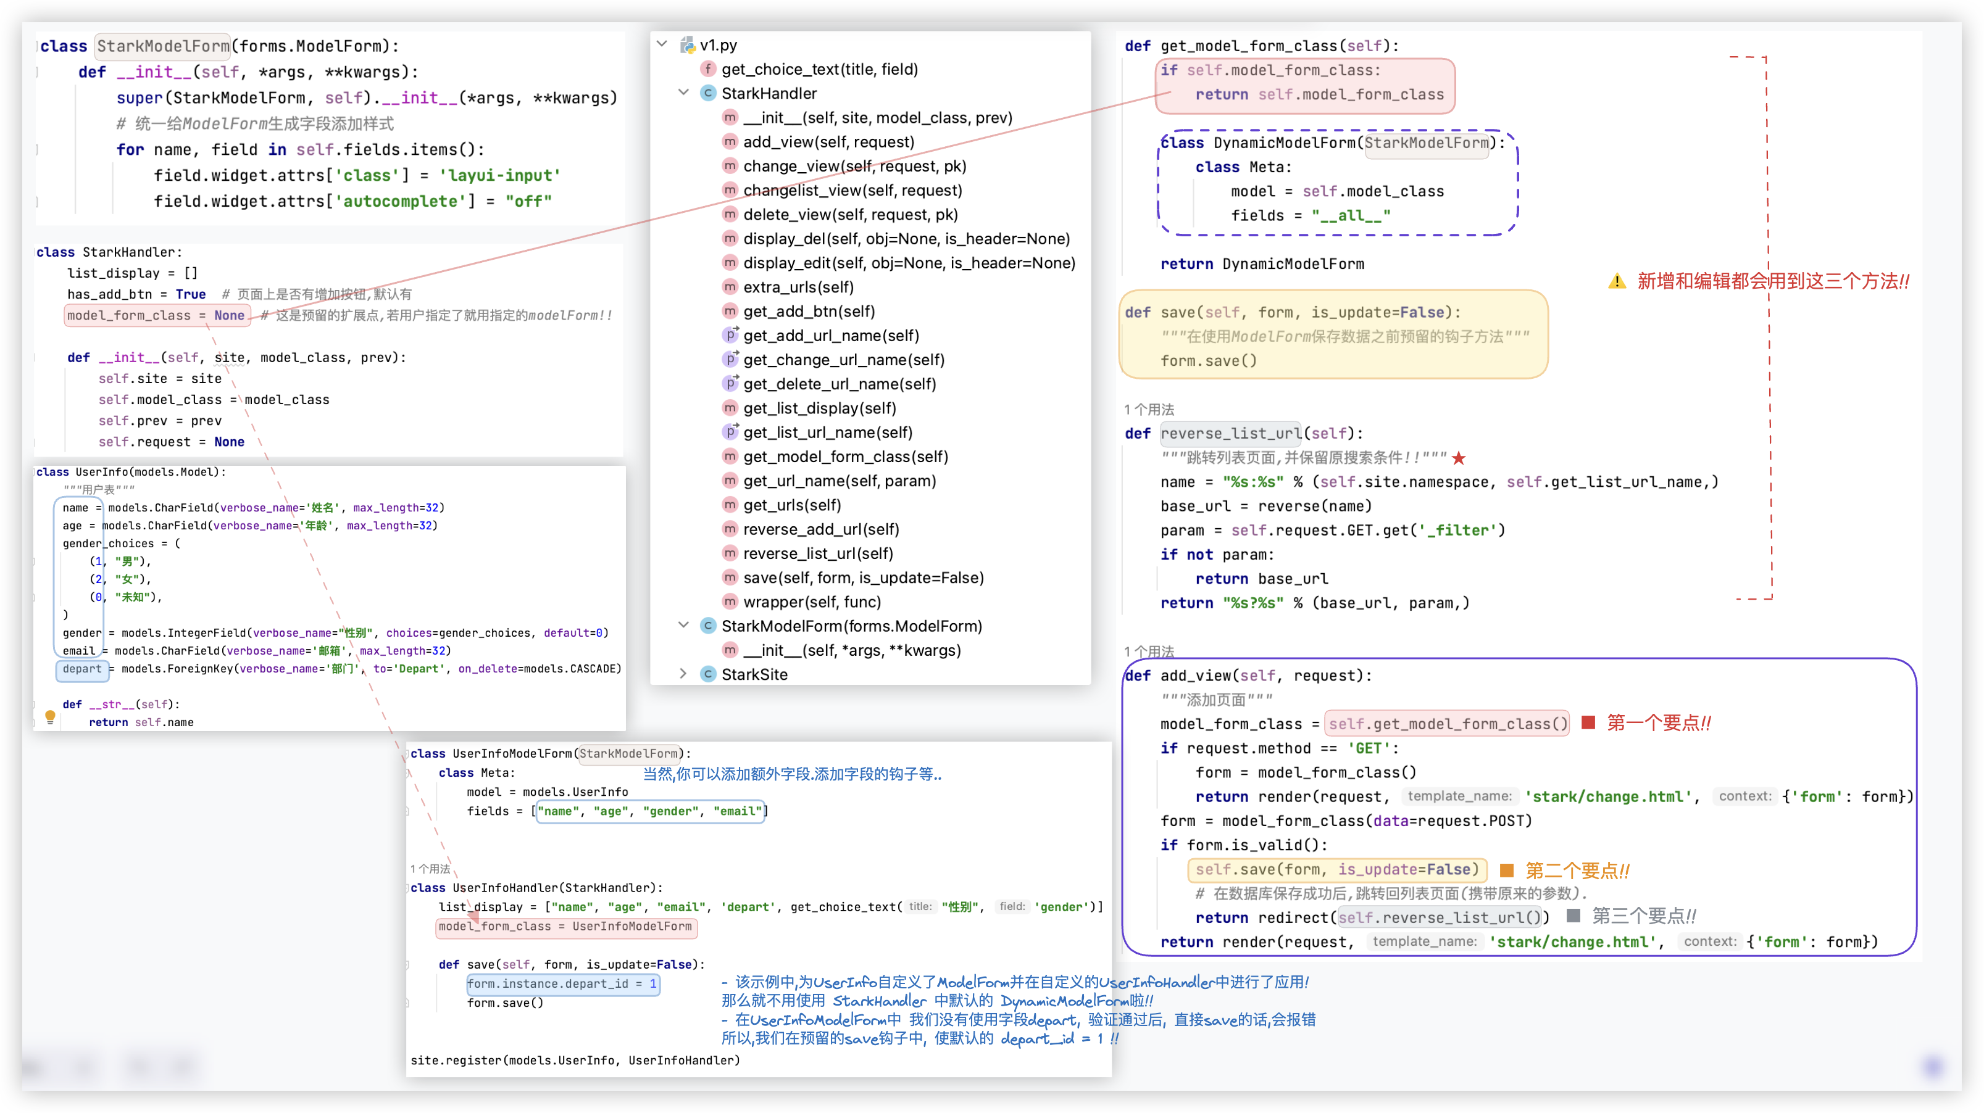Screen dimensions: 1984x1113
Task: Click the yellow lightbulb intention icon
Action: tap(50, 716)
